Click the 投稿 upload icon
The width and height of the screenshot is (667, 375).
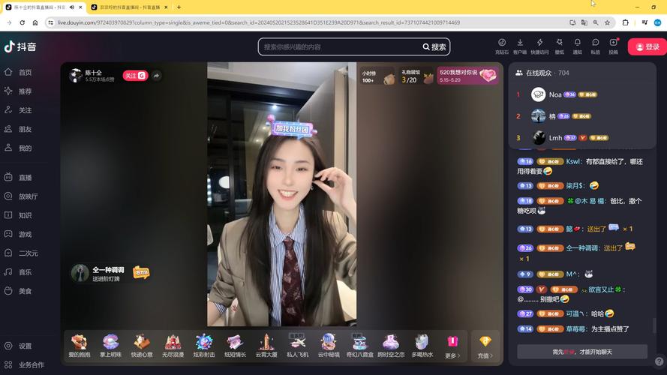[x=613, y=43]
